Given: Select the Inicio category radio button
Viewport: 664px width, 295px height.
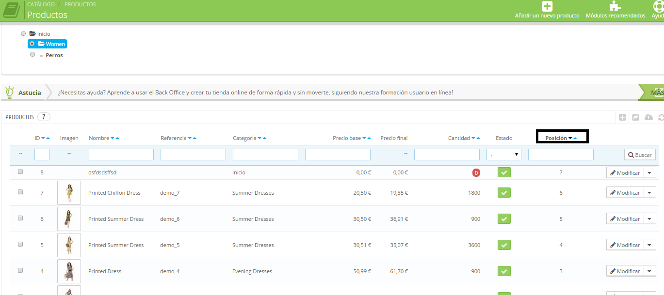Looking at the screenshot, I should point(23,33).
